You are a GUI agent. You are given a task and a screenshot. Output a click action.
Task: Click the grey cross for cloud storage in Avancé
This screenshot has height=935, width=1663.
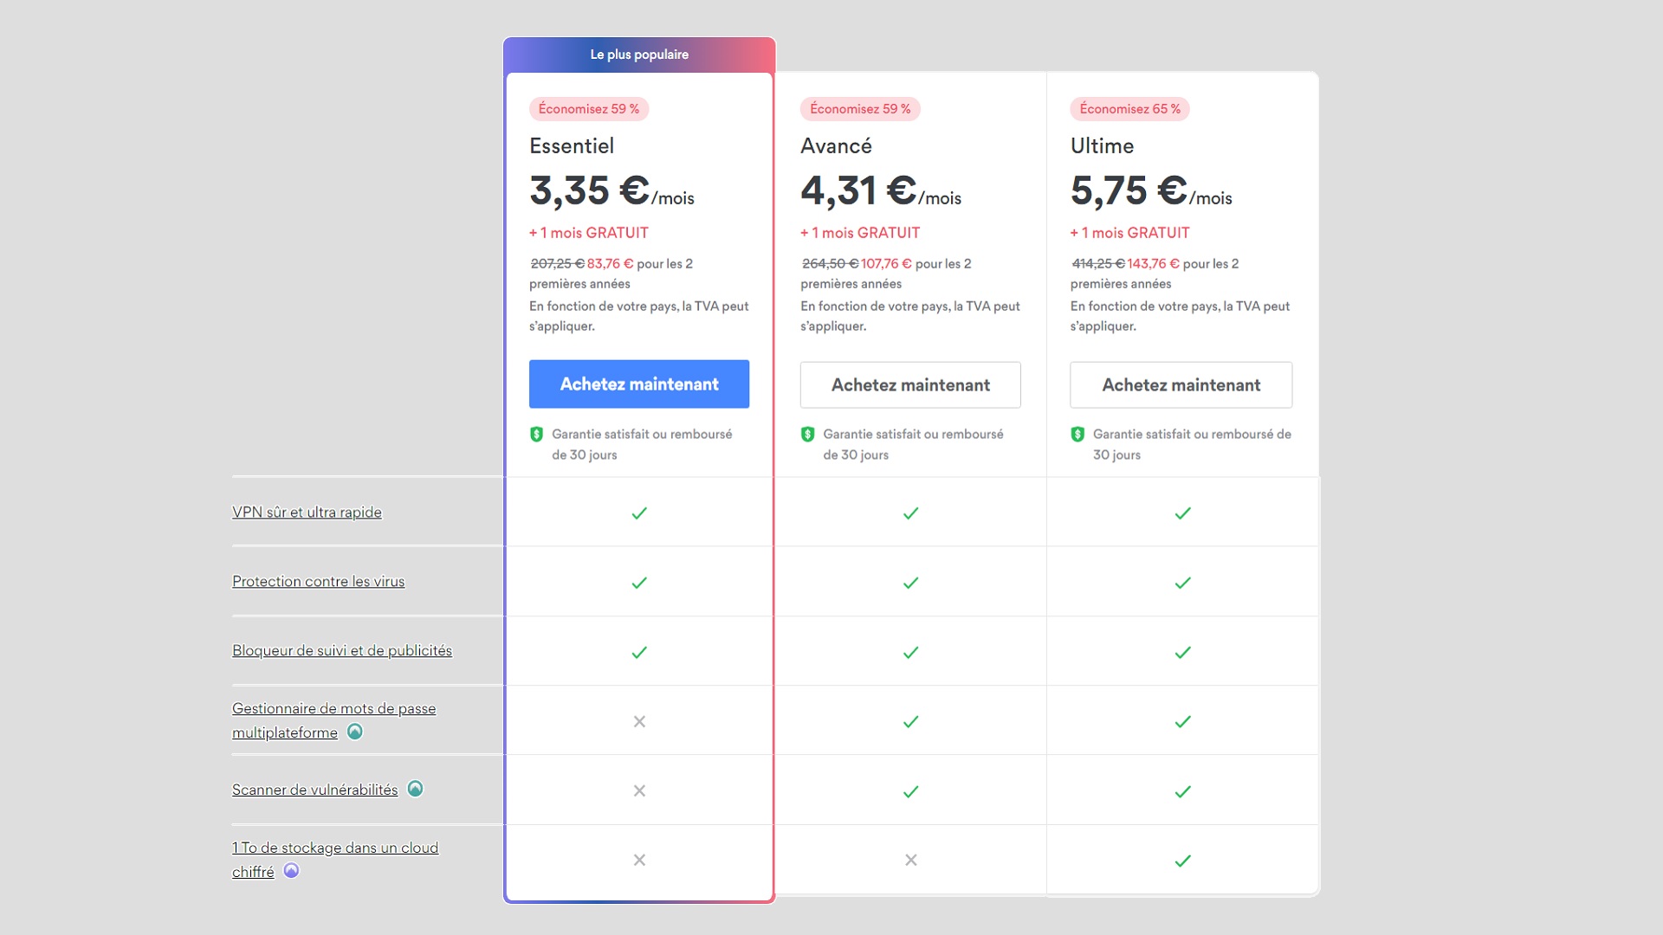[910, 860]
